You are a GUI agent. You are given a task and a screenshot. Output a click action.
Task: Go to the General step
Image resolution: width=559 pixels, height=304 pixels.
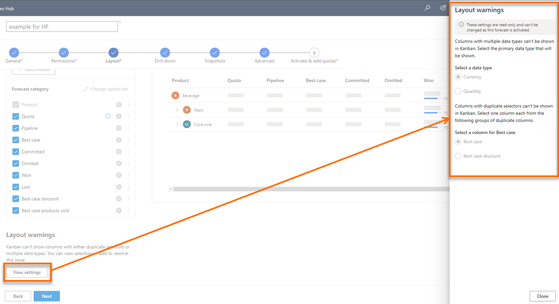click(x=14, y=53)
